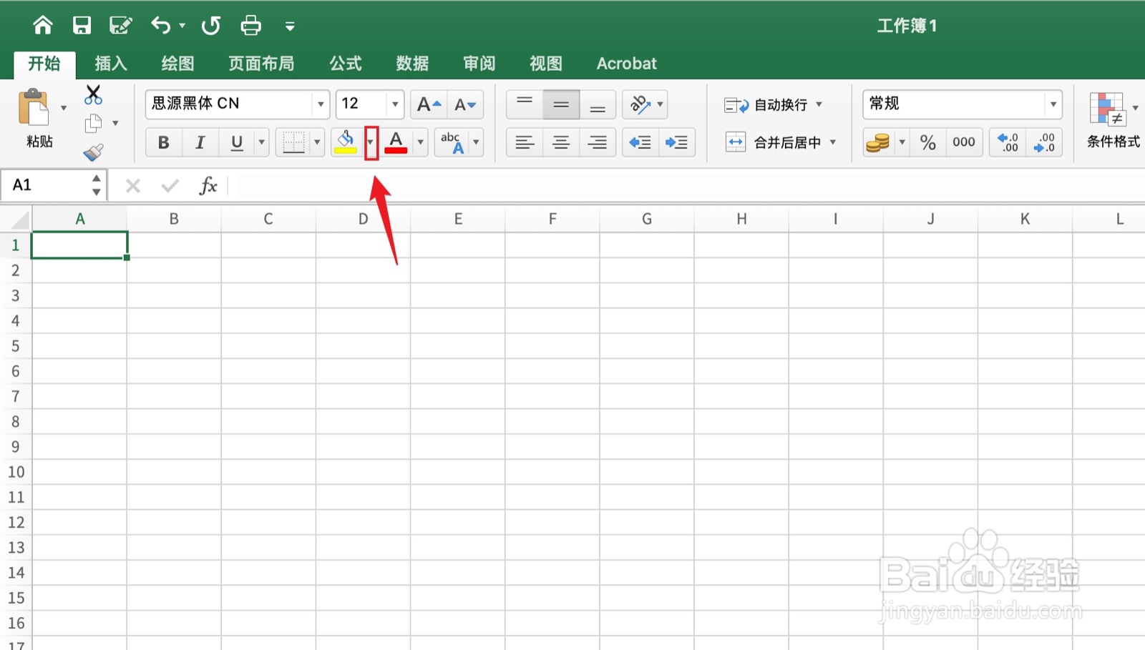Expand 合并后居中 options arrow
The width and height of the screenshot is (1145, 650).
[833, 142]
